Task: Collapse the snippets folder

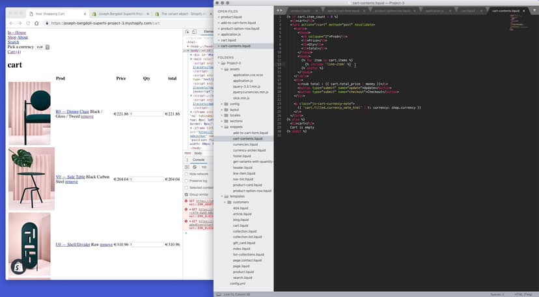Action: click(222, 127)
